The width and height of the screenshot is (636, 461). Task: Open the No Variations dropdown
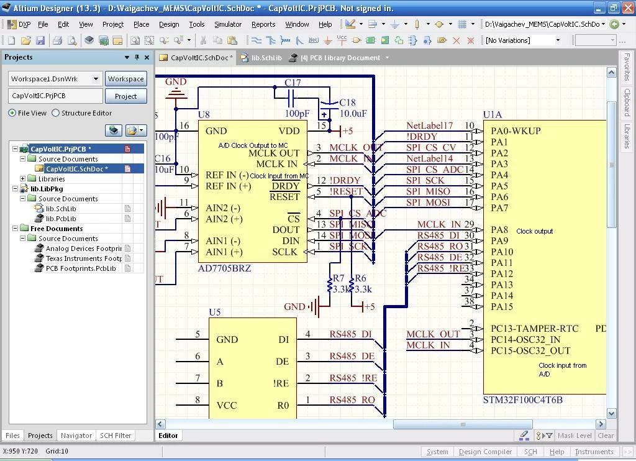coord(558,40)
